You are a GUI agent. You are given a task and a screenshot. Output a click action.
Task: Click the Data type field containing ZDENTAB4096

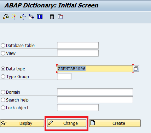click(x=95, y=69)
